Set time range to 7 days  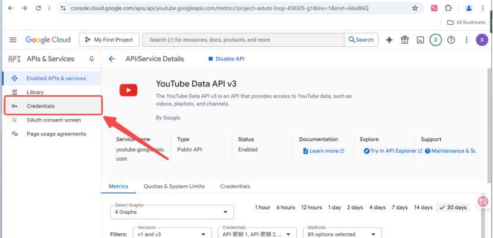click(400, 208)
